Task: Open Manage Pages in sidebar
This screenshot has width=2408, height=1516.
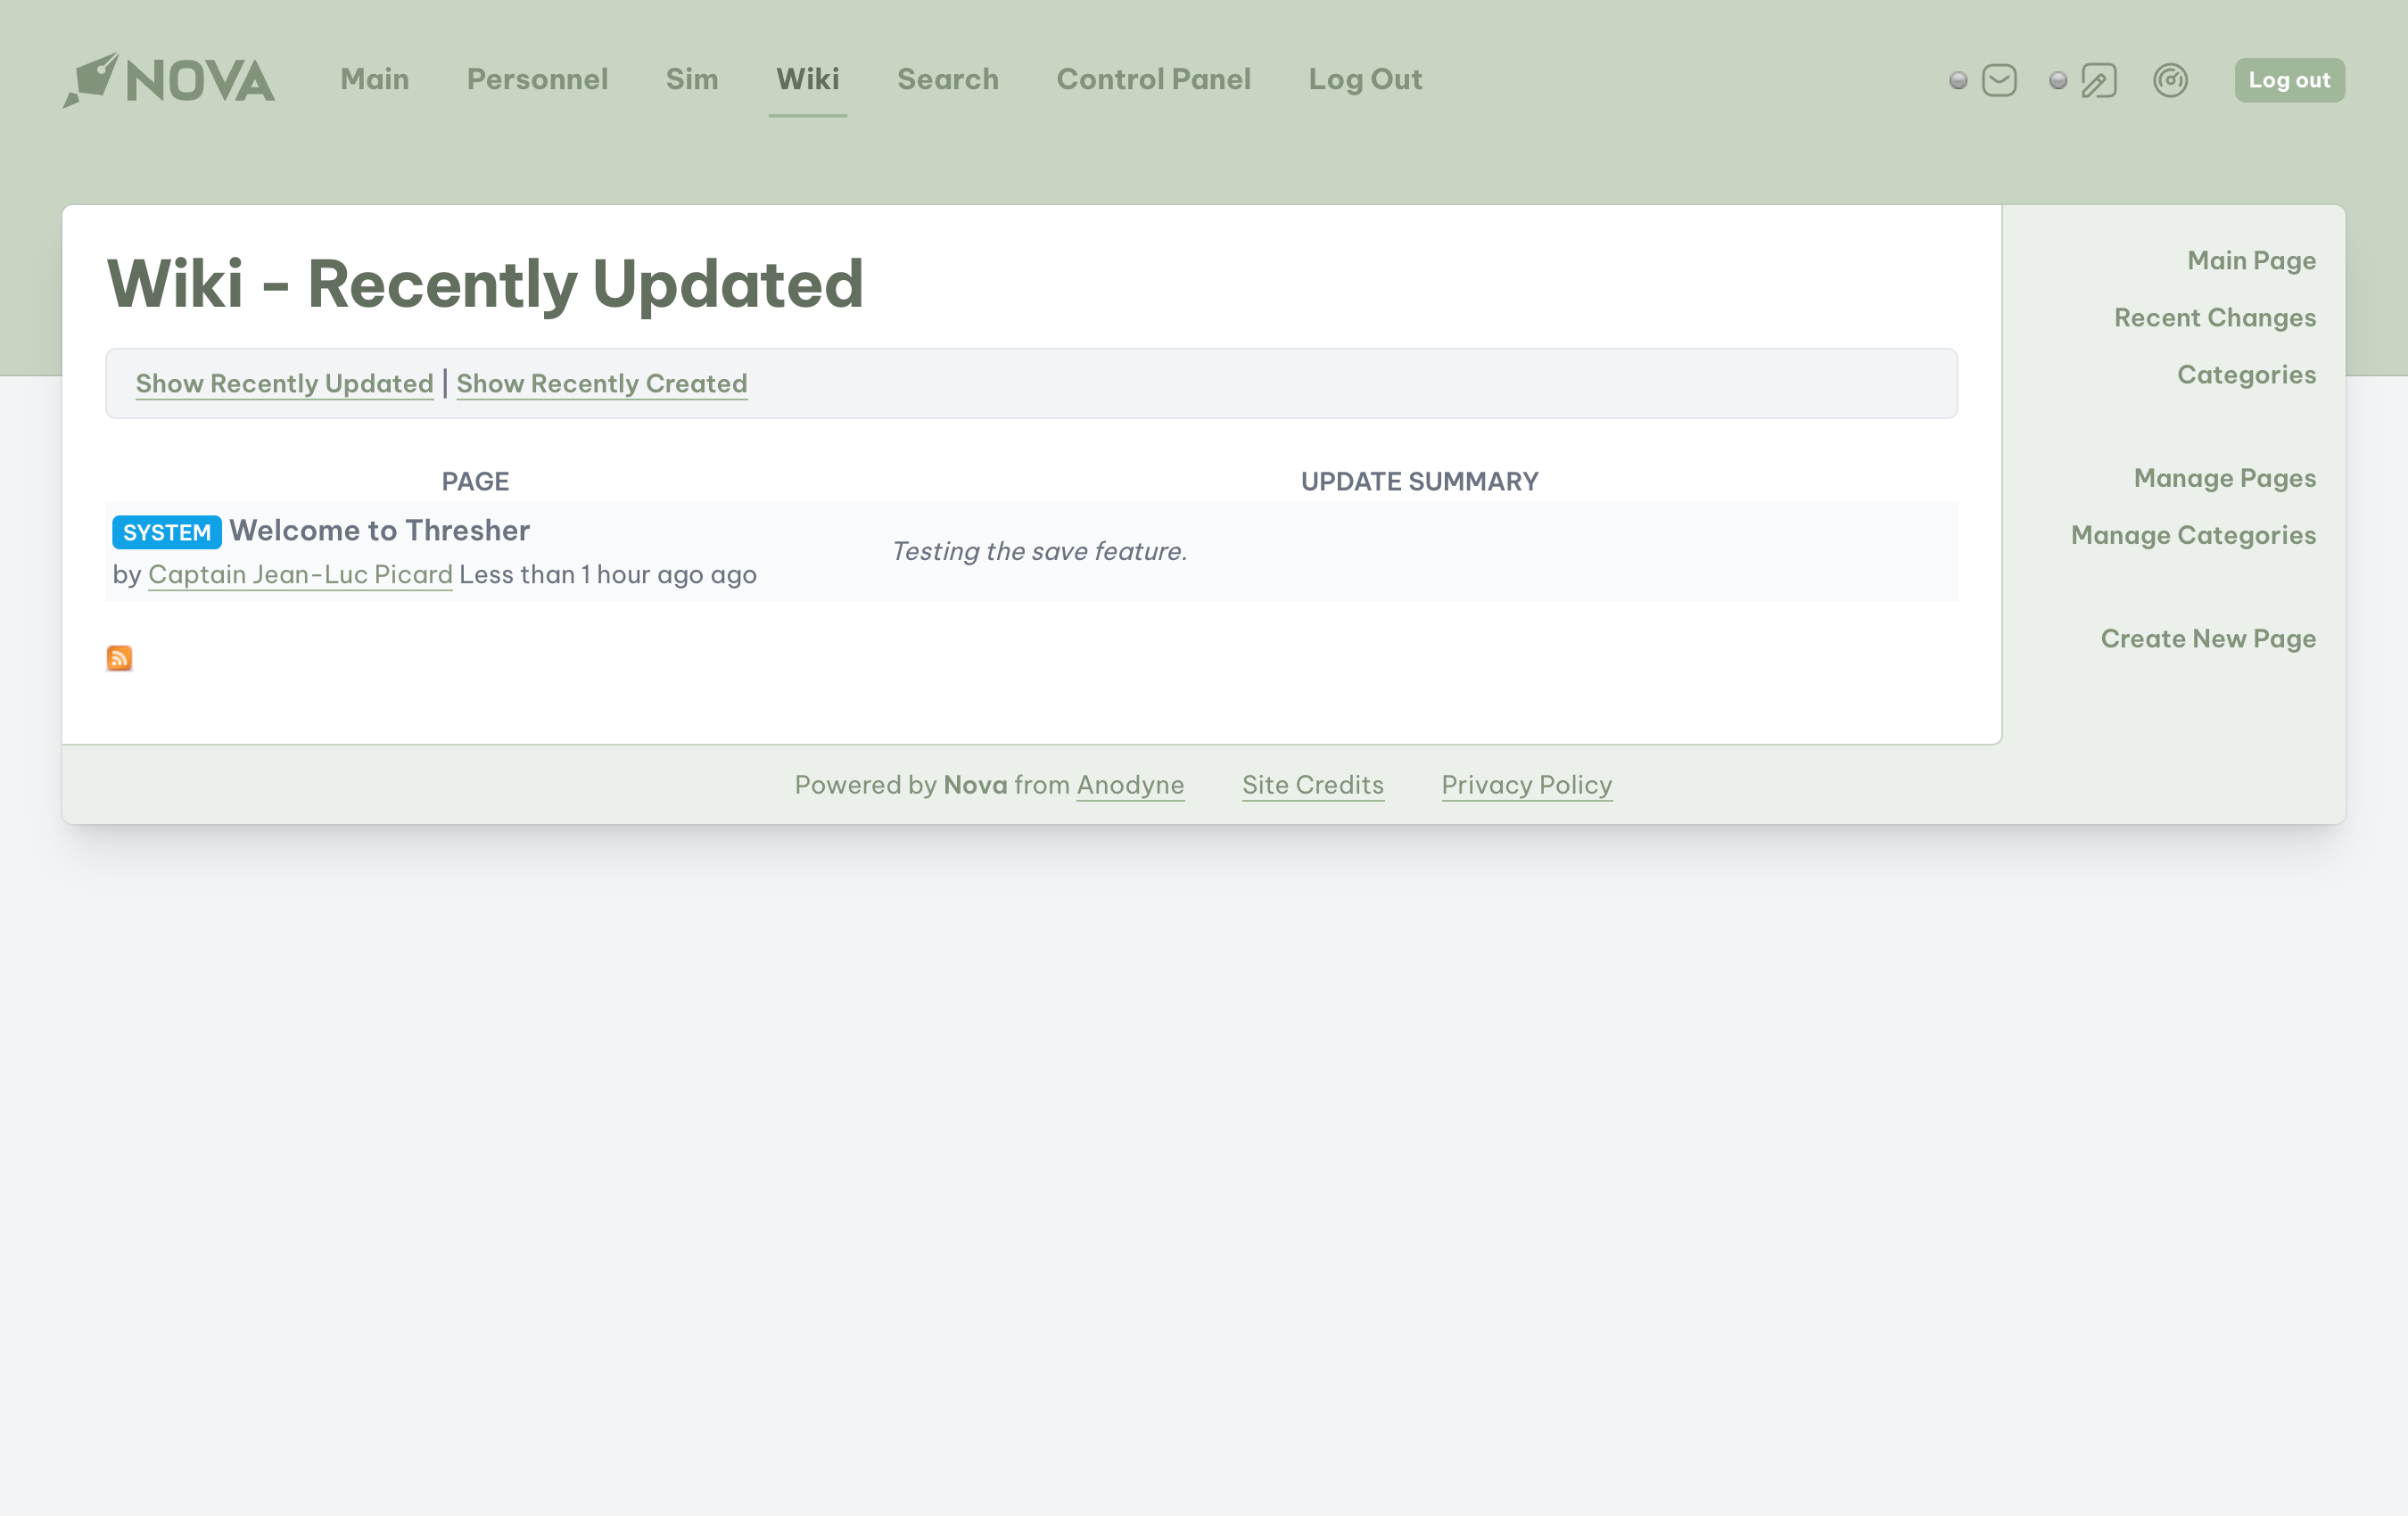Action: pyautogui.click(x=2224, y=478)
